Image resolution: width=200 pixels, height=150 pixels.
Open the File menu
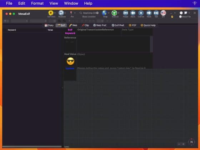9,3
